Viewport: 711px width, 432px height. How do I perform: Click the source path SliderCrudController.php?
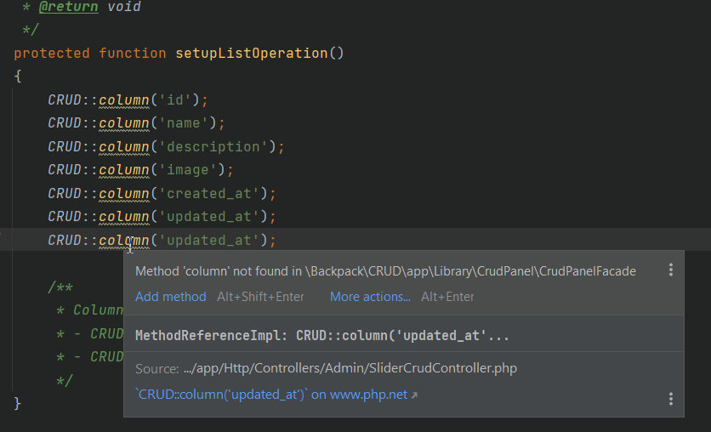(x=350, y=368)
